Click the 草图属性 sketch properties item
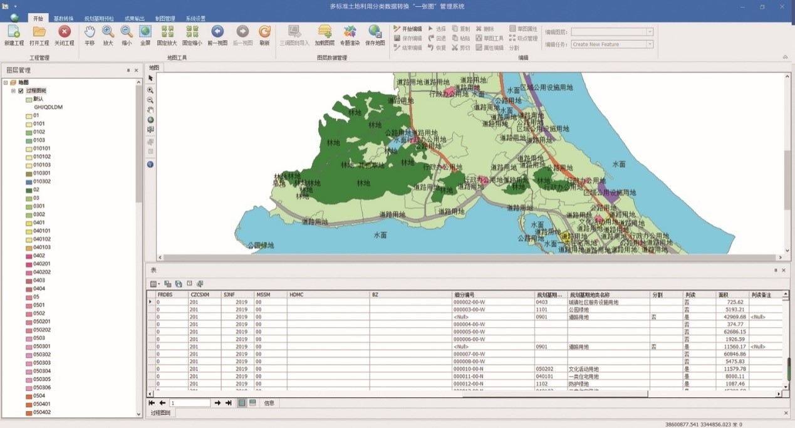This screenshot has height=428, width=795. point(524,29)
